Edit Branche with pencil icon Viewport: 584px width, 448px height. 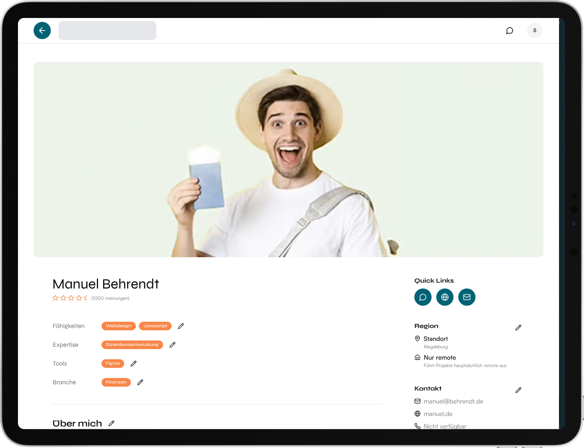(140, 382)
